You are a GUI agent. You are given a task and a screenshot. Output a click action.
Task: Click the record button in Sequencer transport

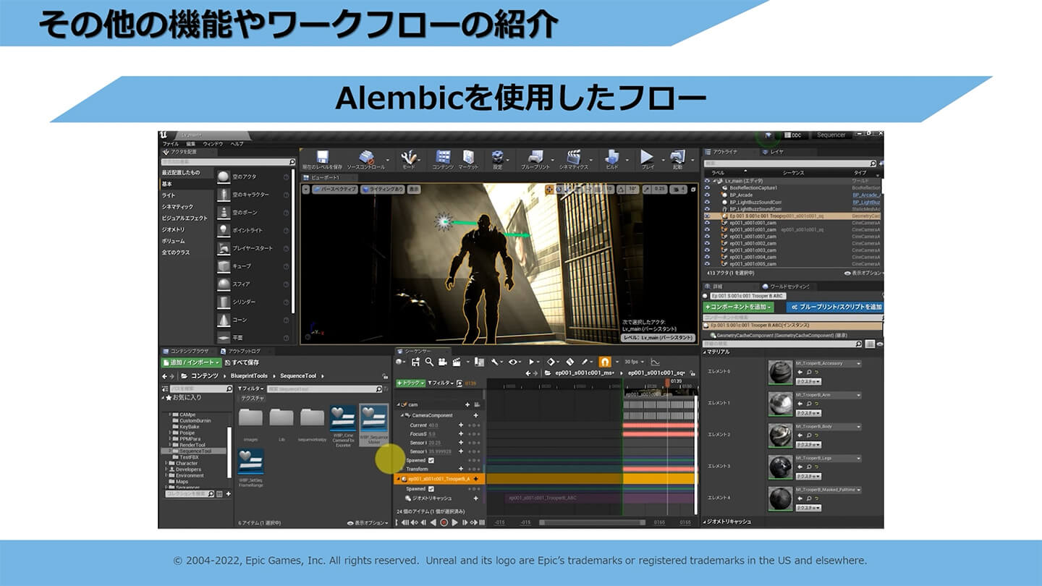pyautogui.click(x=444, y=522)
